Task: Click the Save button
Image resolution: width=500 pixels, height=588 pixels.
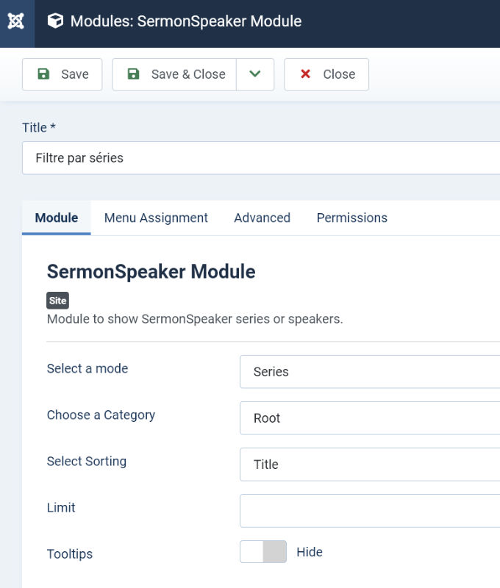Action: (x=63, y=74)
